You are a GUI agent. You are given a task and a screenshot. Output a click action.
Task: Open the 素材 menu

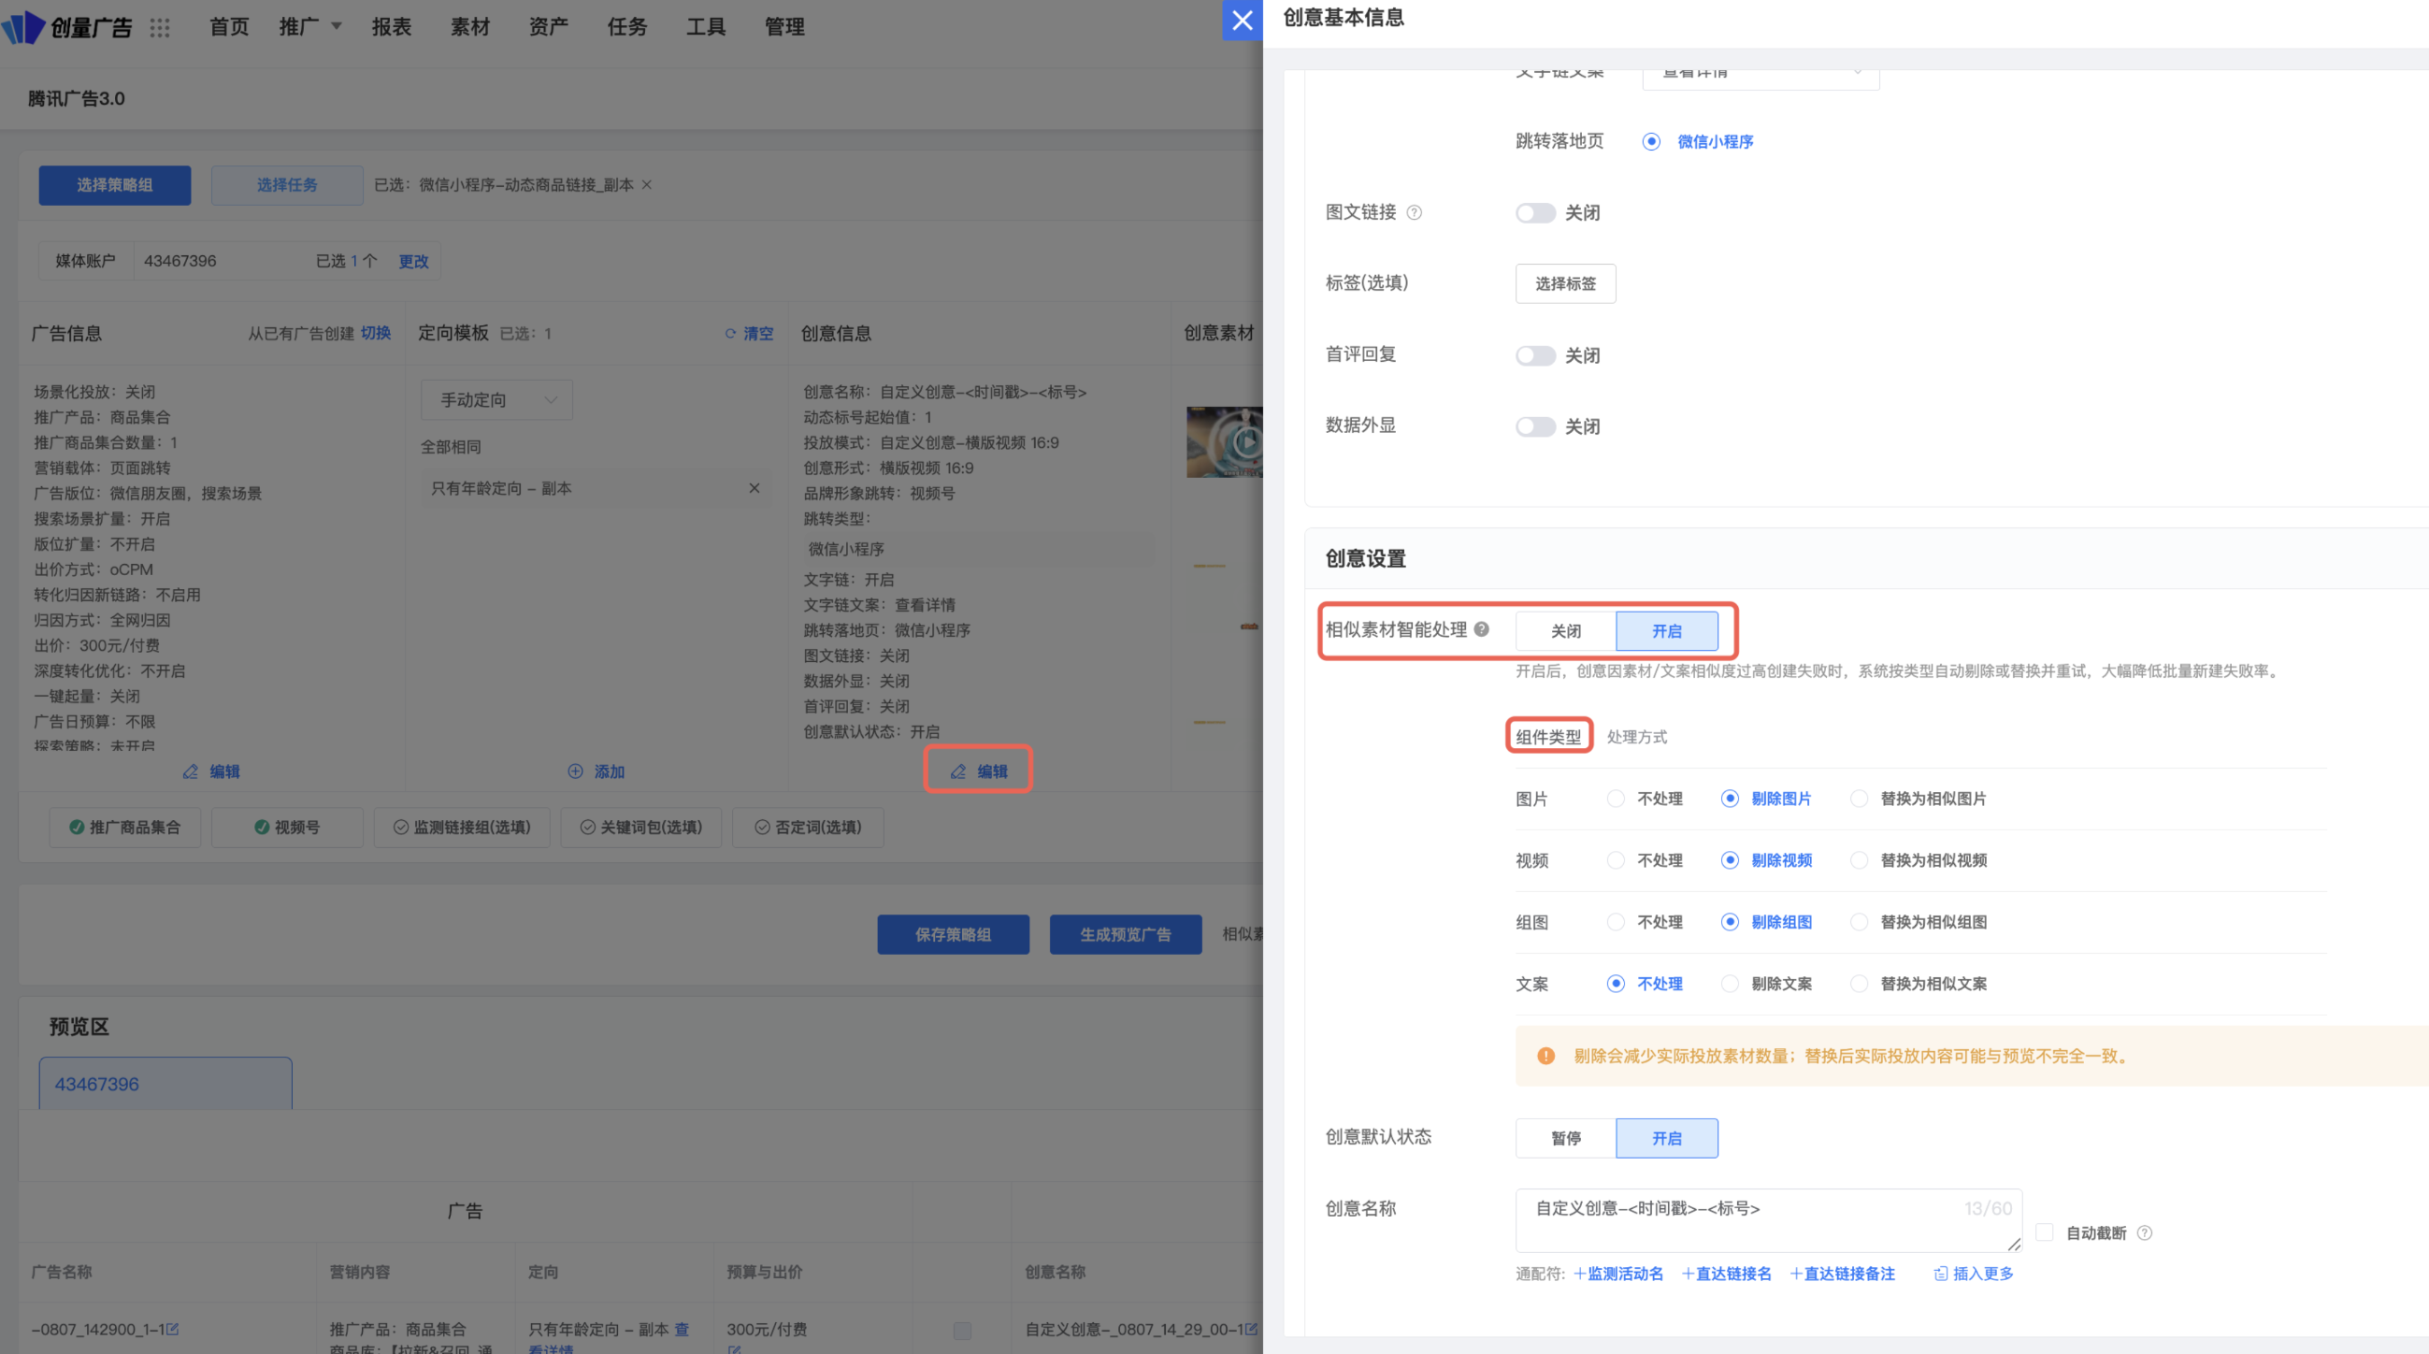pyautogui.click(x=469, y=26)
